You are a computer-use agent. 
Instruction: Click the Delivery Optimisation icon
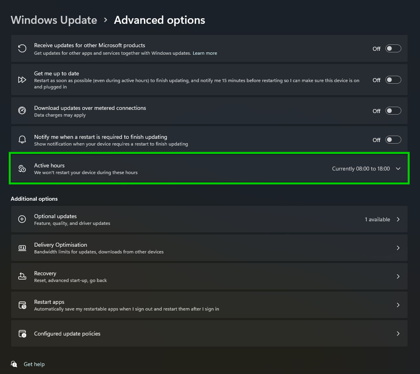(22, 248)
